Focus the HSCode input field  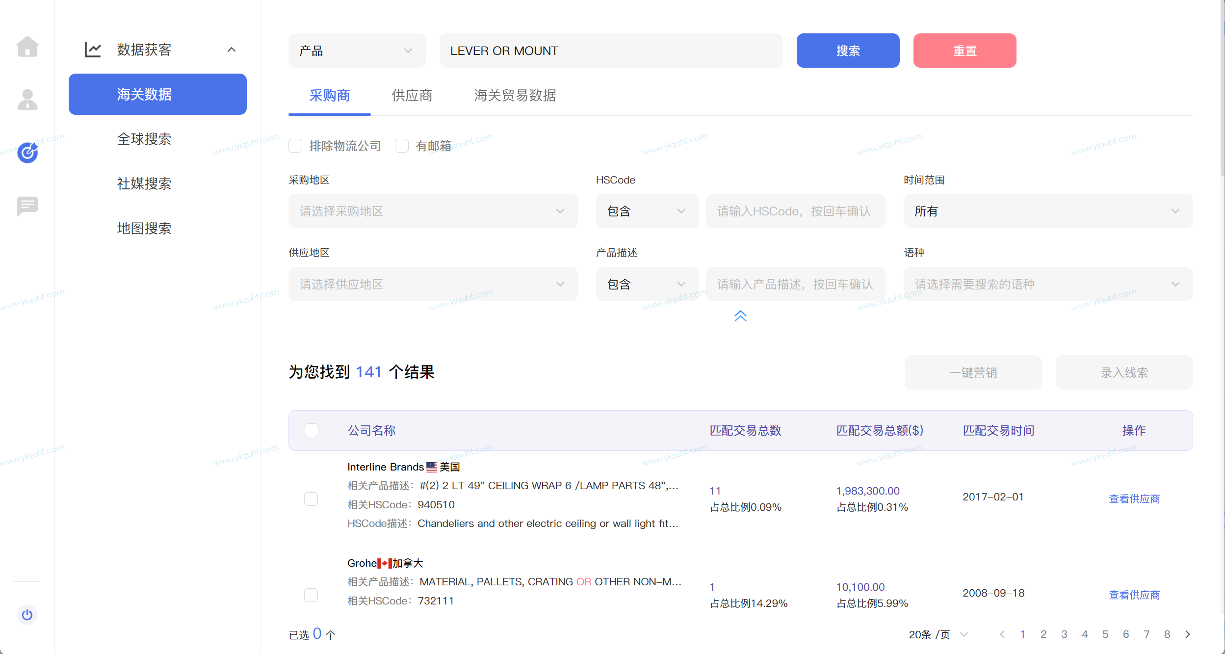796,211
